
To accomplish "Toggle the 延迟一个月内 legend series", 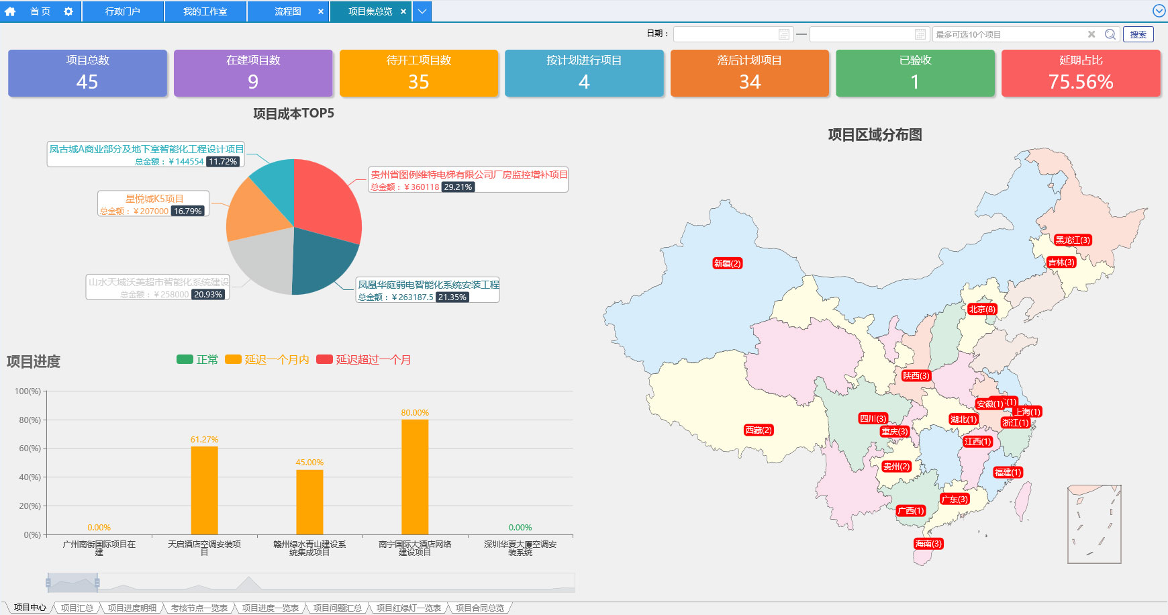I will click(267, 360).
